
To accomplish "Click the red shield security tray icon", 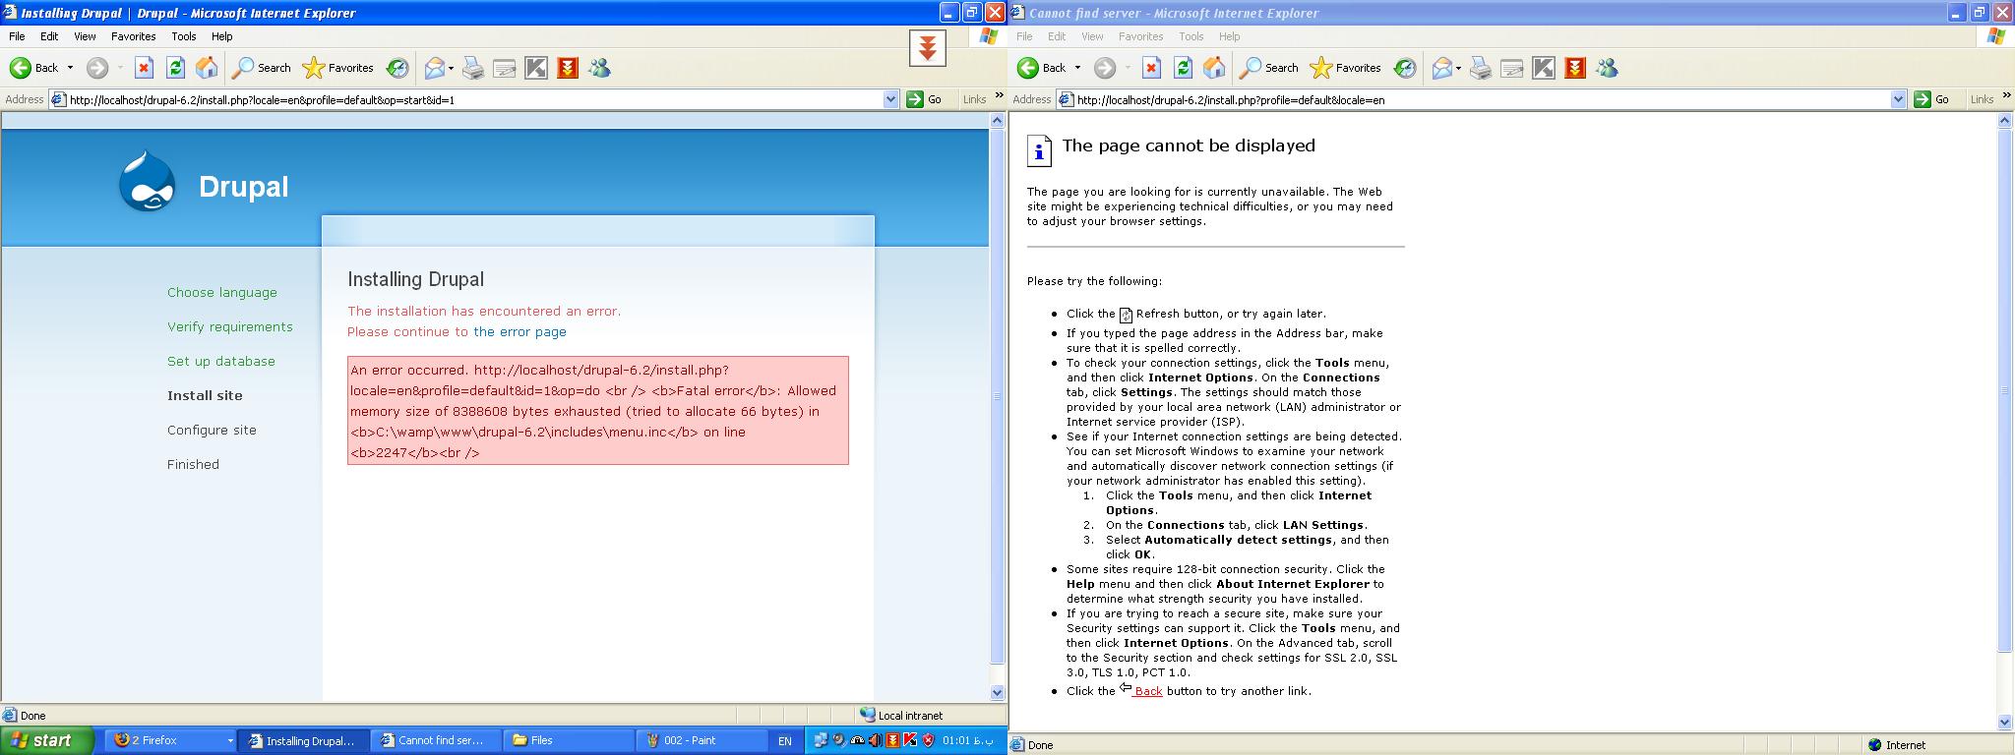I will [928, 741].
